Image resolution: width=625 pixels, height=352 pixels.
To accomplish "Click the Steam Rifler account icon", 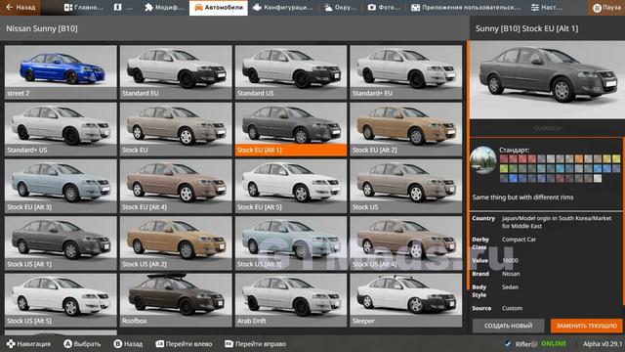I will pyautogui.click(x=508, y=343).
